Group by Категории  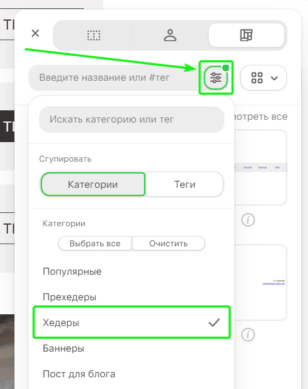click(x=93, y=184)
